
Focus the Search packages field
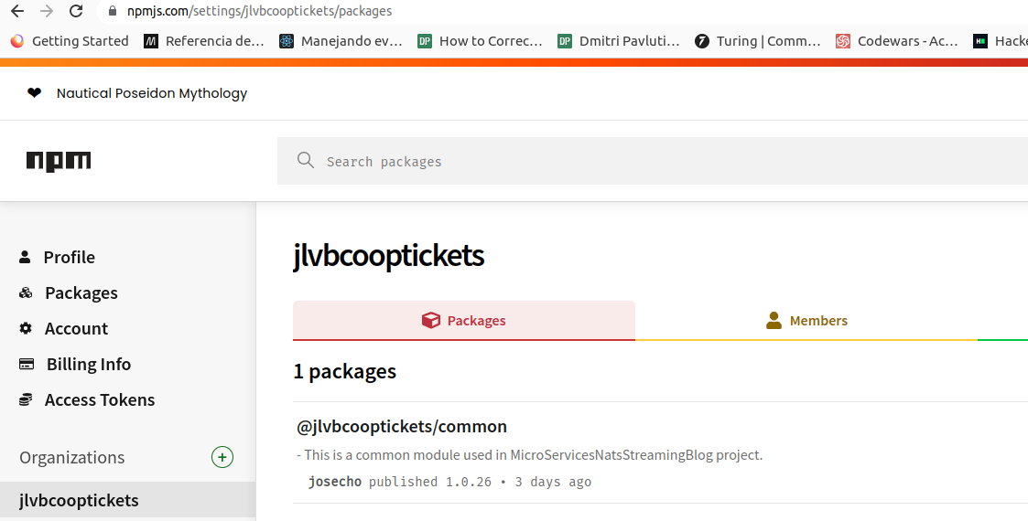tap(653, 161)
